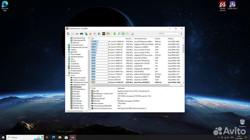This screenshot has width=250, height=140.
Task: Select Программы in the tree
Action: tap(75, 66)
